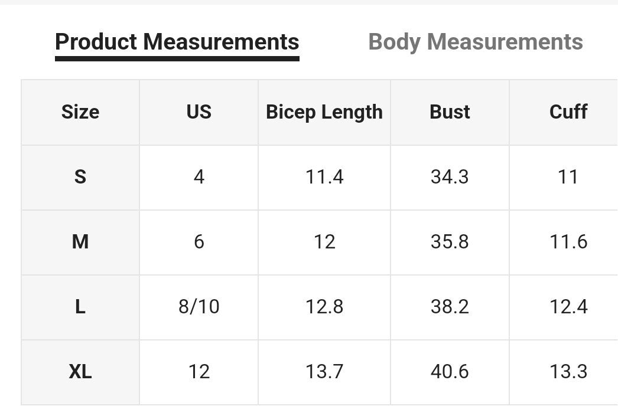Select the Cuff column header

[568, 112]
